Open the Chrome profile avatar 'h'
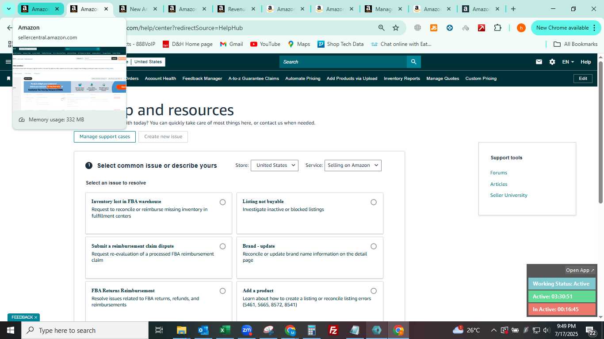The image size is (604, 339). tap(521, 28)
